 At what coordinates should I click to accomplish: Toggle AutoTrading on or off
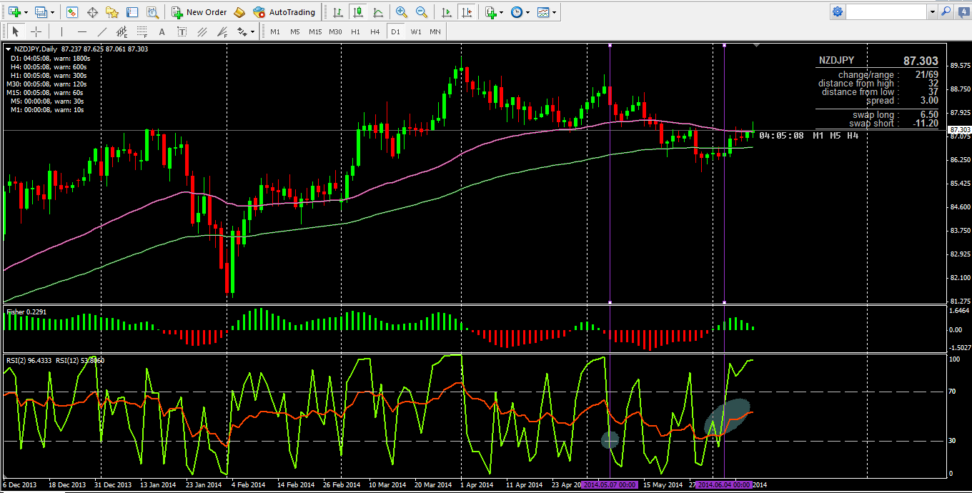(284, 12)
